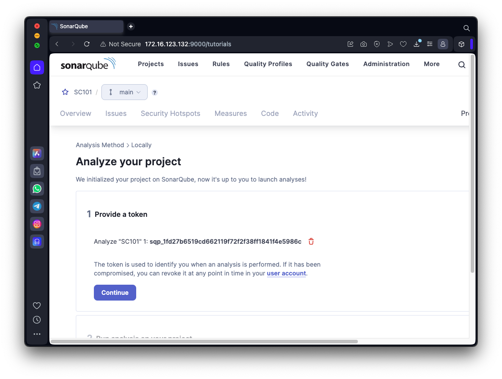Image resolution: width=502 pixels, height=379 pixels.
Task: Click the vertical page scrollbar
Action: 472,164
